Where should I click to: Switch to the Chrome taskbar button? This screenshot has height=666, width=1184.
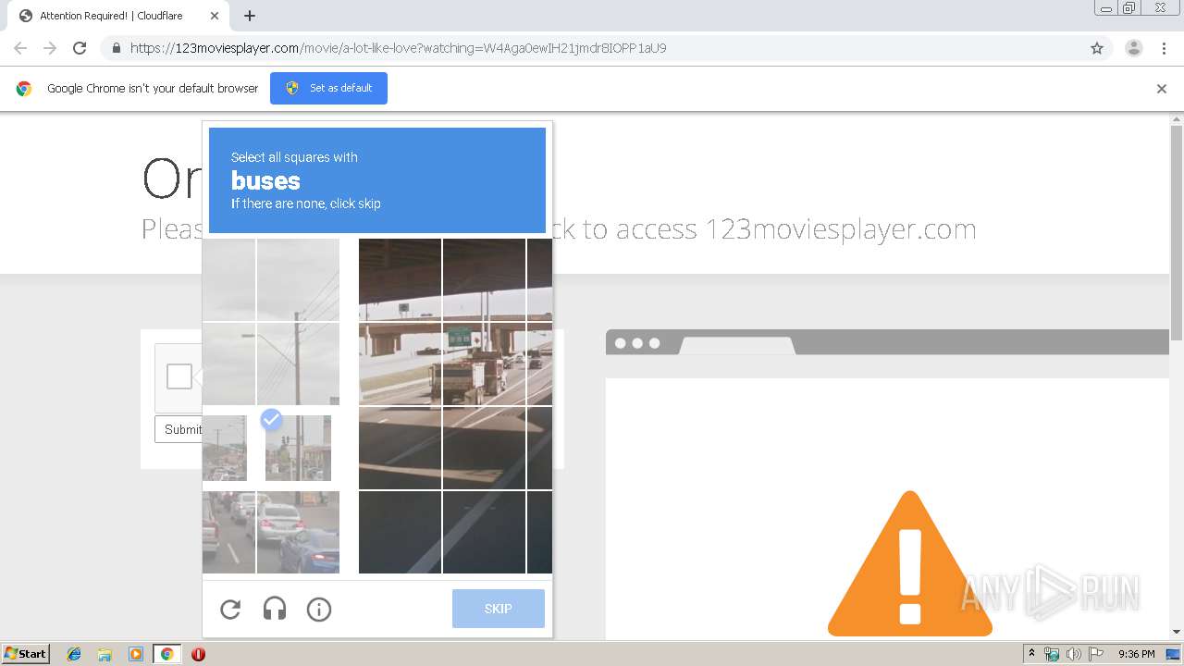pyautogui.click(x=166, y=654)
